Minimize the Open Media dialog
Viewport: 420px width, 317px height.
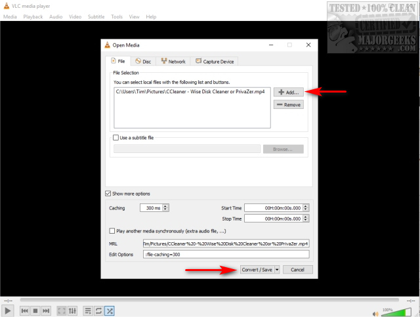click(x=271, y=45)
